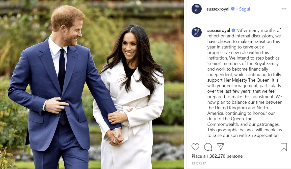Click the Segui follow link
This screenshot has width=291, height=169.
(x=244, y=9)
